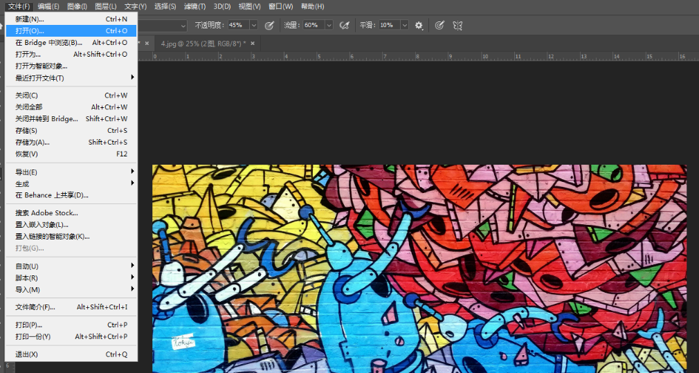Choose 打印一份(Y) entry
The image size is (699, 373).
tap(71, 336)
